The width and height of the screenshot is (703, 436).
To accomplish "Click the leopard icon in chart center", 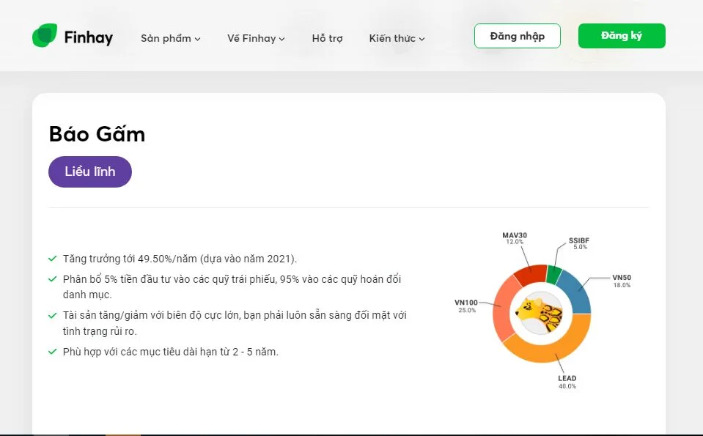I will pyautogui.click(x=540, y=314).
